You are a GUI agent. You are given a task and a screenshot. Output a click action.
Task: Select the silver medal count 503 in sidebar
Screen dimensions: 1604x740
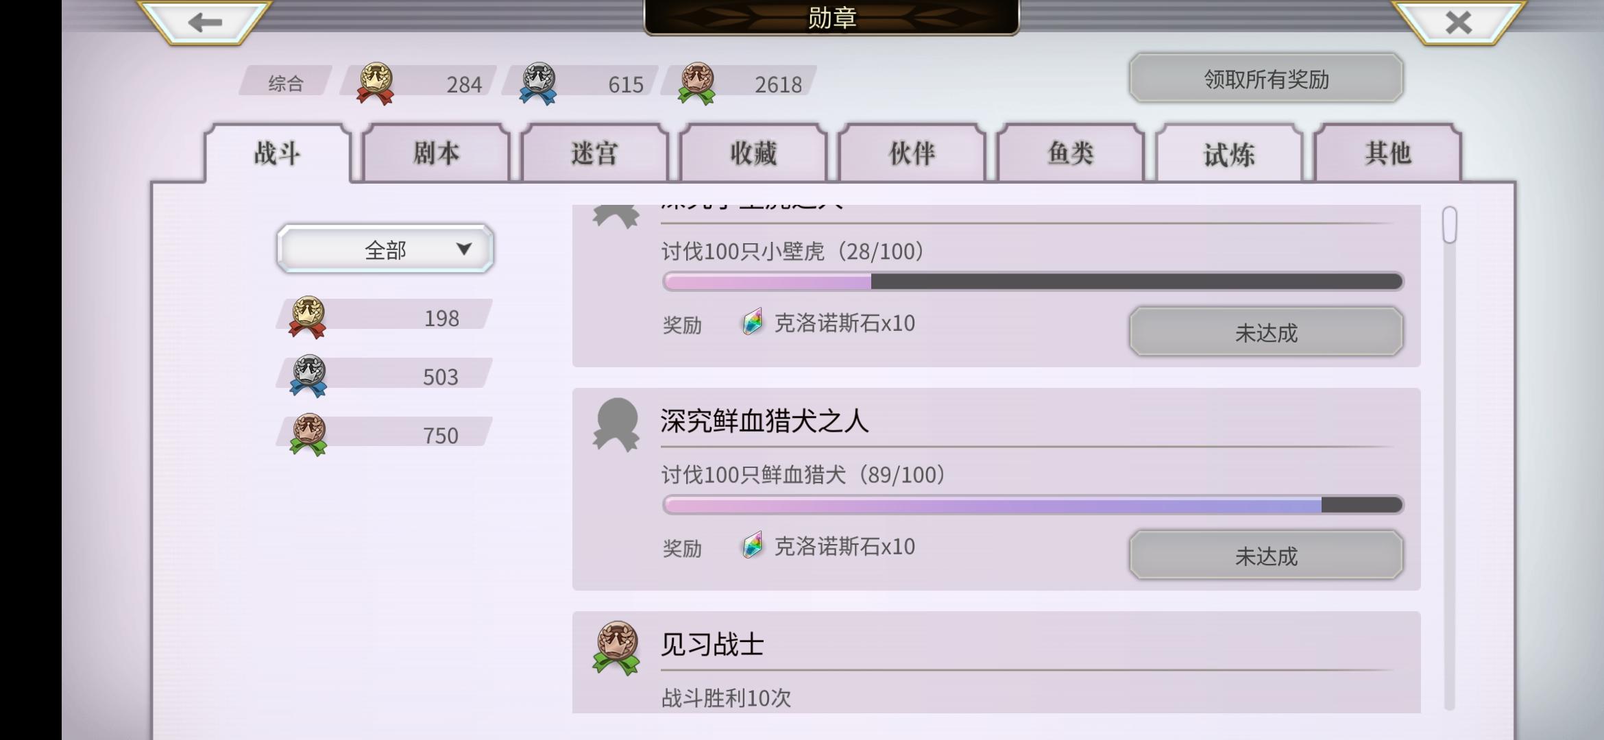pyautogui.click(x=440, y=377)
